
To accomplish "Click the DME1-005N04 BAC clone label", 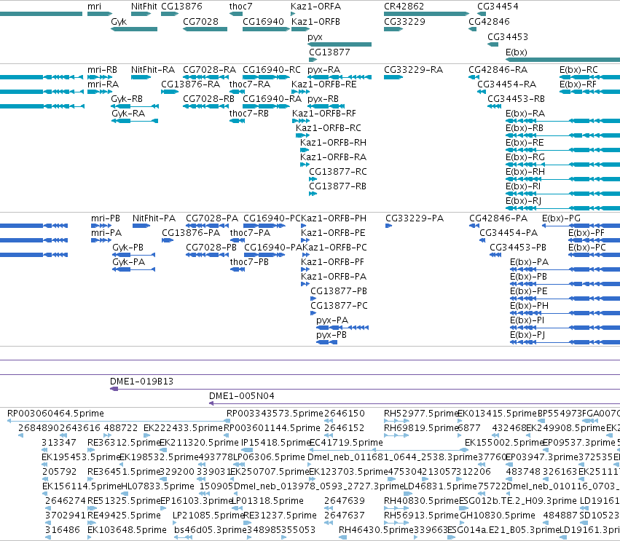I will coord(242,396).
